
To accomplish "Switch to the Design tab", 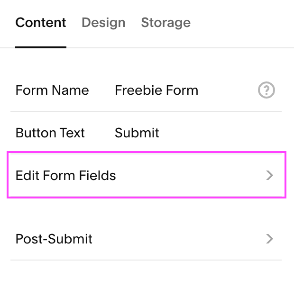I will click(x=103, y=23).
